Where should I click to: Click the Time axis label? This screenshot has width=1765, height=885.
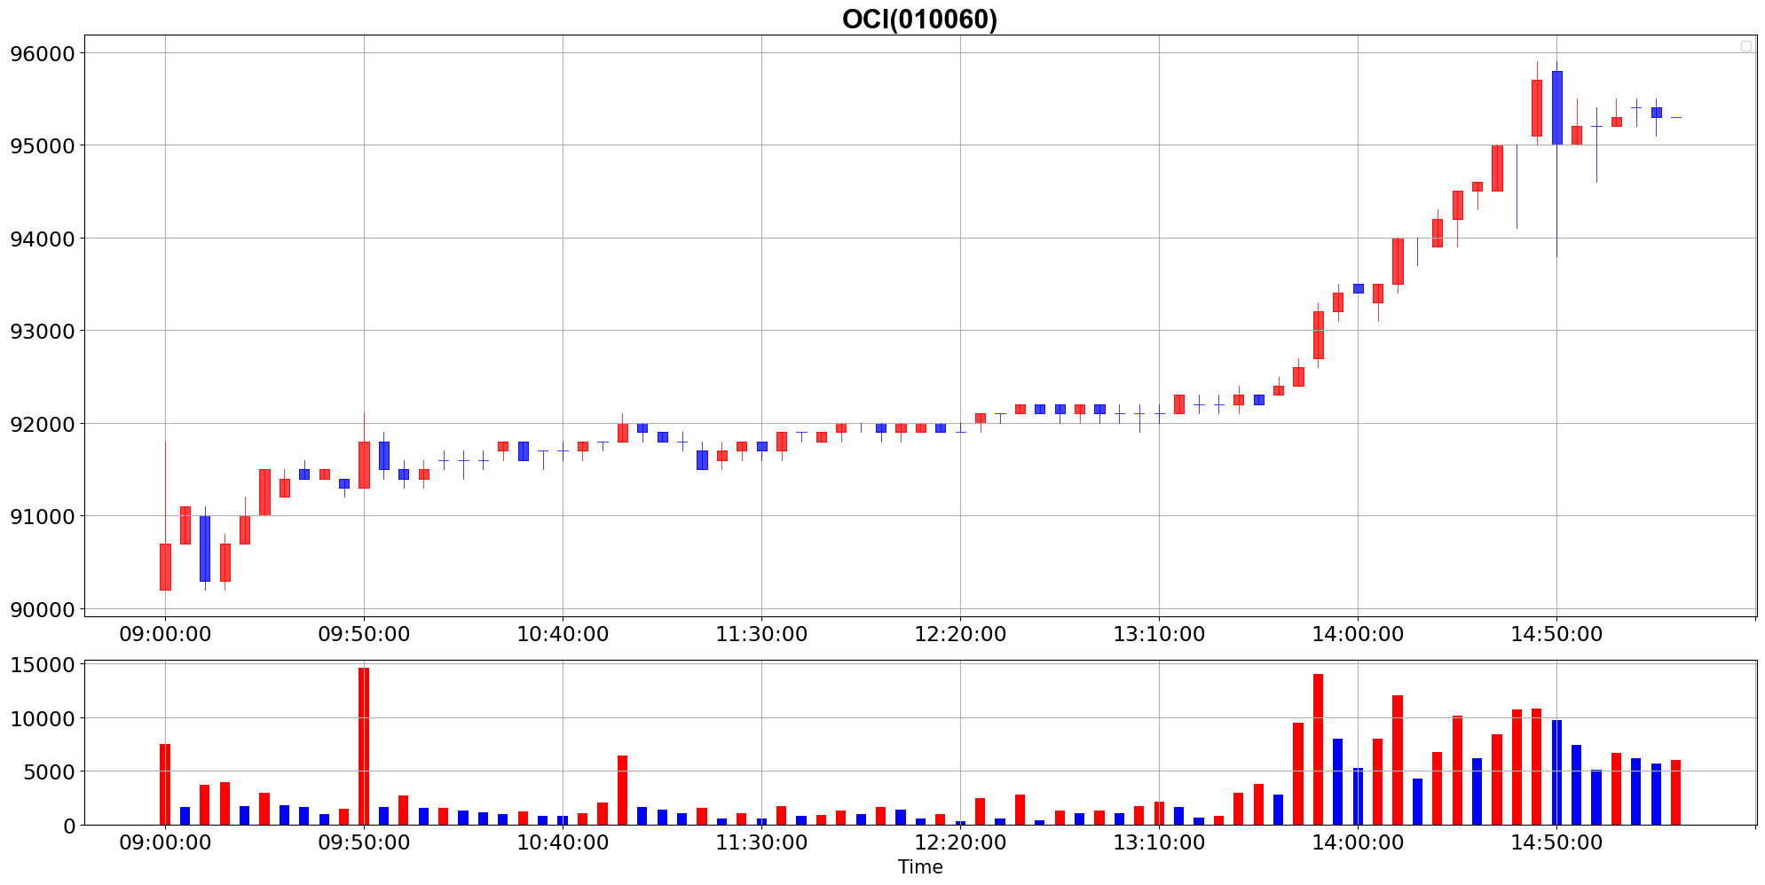coord(920,867)
